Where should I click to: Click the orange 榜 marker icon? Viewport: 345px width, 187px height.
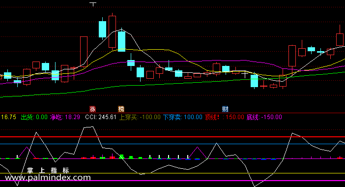click(121, 109)
